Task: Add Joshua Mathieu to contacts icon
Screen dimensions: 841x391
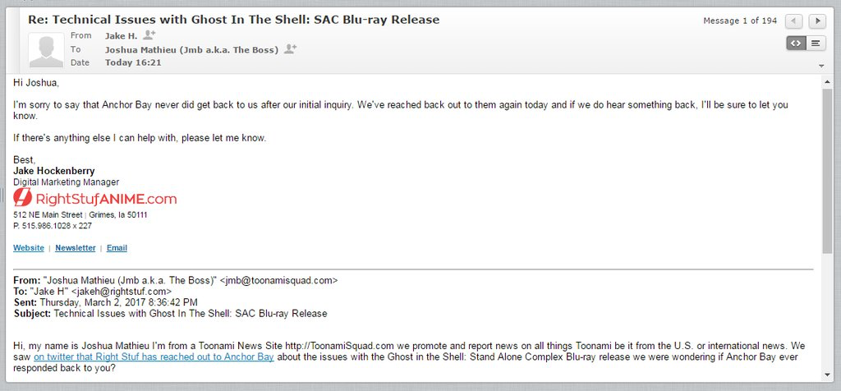Action: (x=290, y=49)
